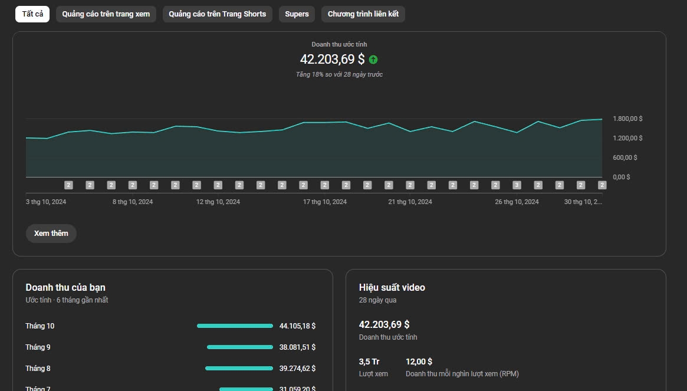687x391 pixels.
Task: Click the Tháng 8 revenue bar
Action: click(x=239, y=369)
